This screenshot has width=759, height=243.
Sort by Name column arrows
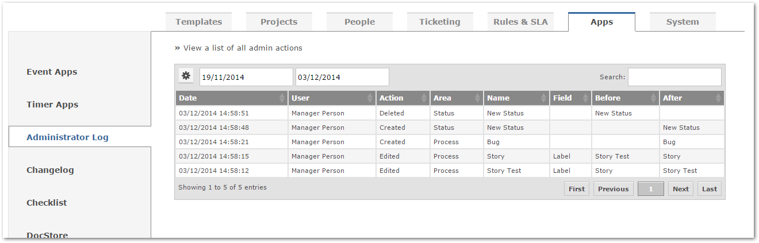pyautogui.click(x=544, y=98)
